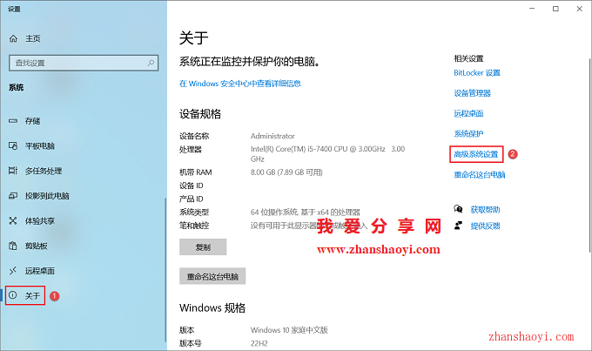Image resolution: width=592 pixels, height=351 pixels.
Task: Select the 投影到此电脑 projection icon
Action: click(13, 196)
